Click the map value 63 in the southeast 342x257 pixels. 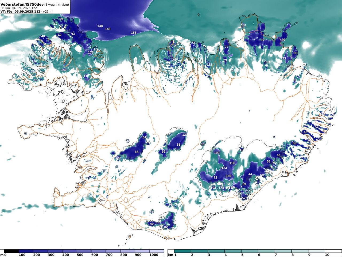click(x=244, y=184)
